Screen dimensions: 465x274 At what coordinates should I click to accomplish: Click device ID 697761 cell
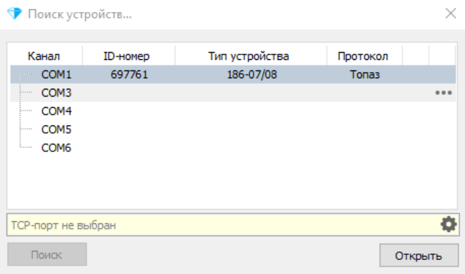129,75
